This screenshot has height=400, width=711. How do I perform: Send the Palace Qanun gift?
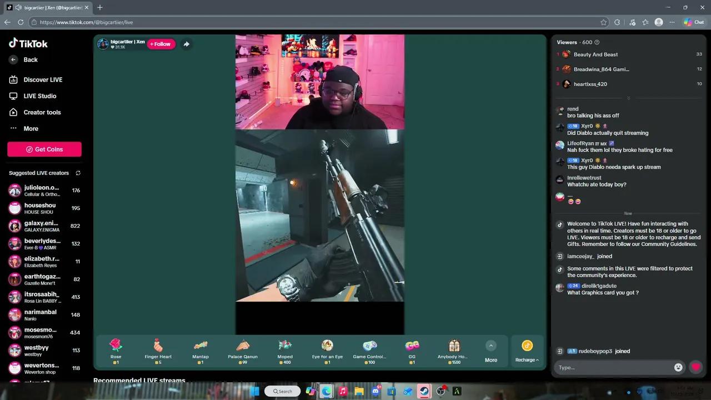point(243,351)
